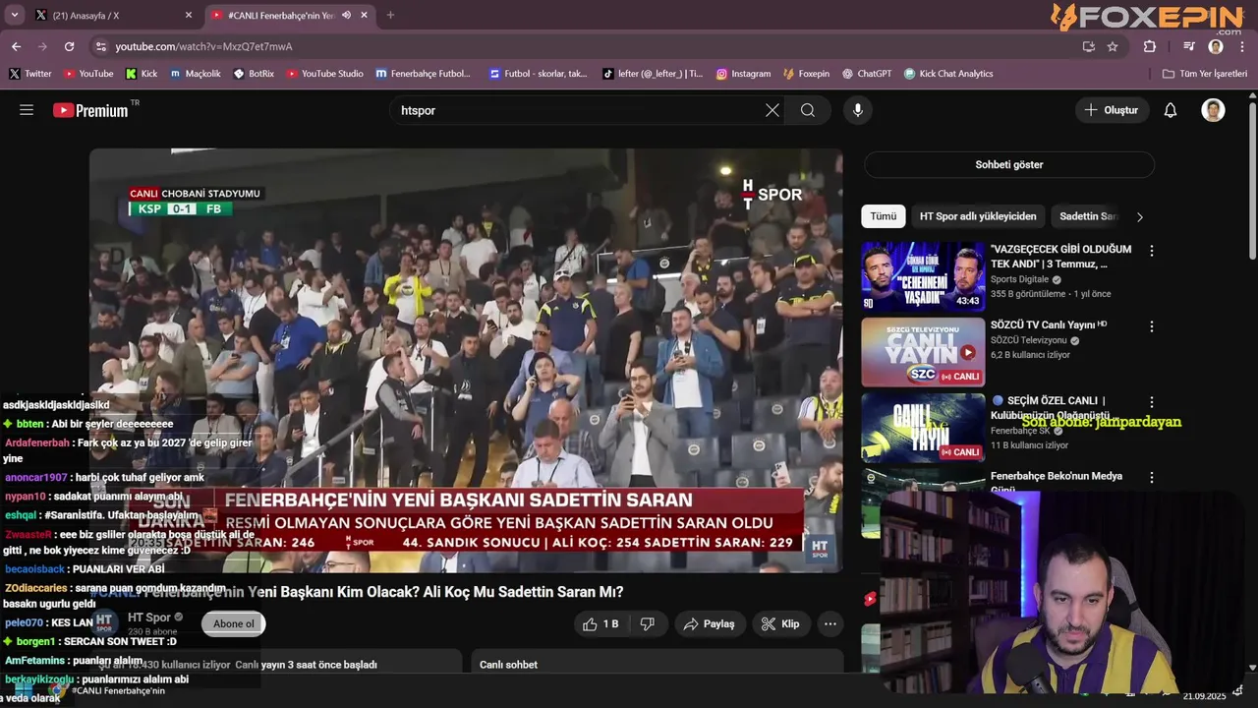Image resolution: width=1258 pixels, height=708 pixels.
Task: Bookmark this page with the star
Action: pyautogui.click(x=1113, y=46)
